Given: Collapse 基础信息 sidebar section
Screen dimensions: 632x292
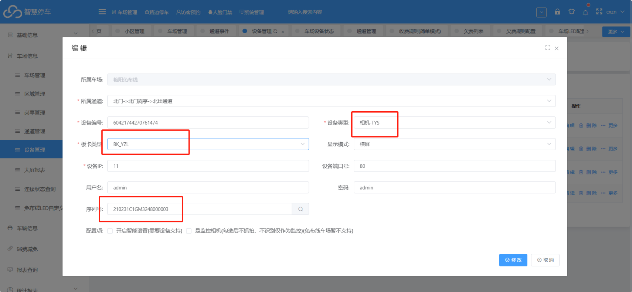Looking at the screenshot, I should [44, 35].
